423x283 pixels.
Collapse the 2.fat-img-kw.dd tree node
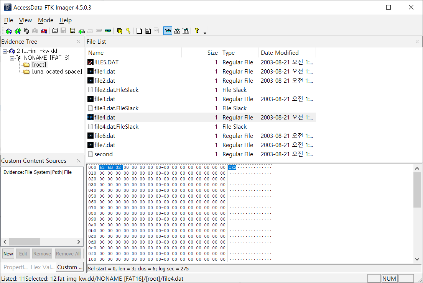click(5, 51)
